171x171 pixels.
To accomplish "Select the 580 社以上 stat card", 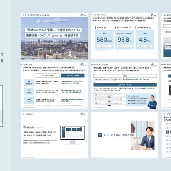I will [x=104, y=40].
